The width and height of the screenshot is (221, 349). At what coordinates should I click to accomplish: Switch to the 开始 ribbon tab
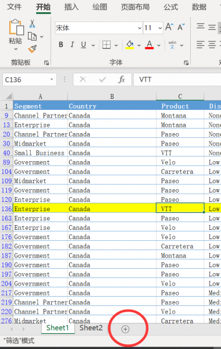click(x=44, y=7)
